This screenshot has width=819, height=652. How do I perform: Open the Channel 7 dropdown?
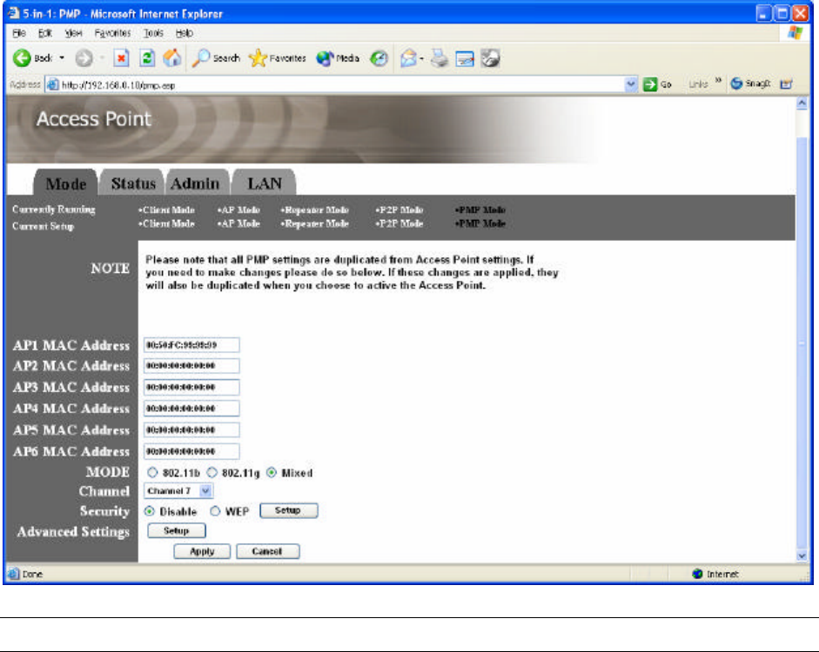tap(178, 491)
